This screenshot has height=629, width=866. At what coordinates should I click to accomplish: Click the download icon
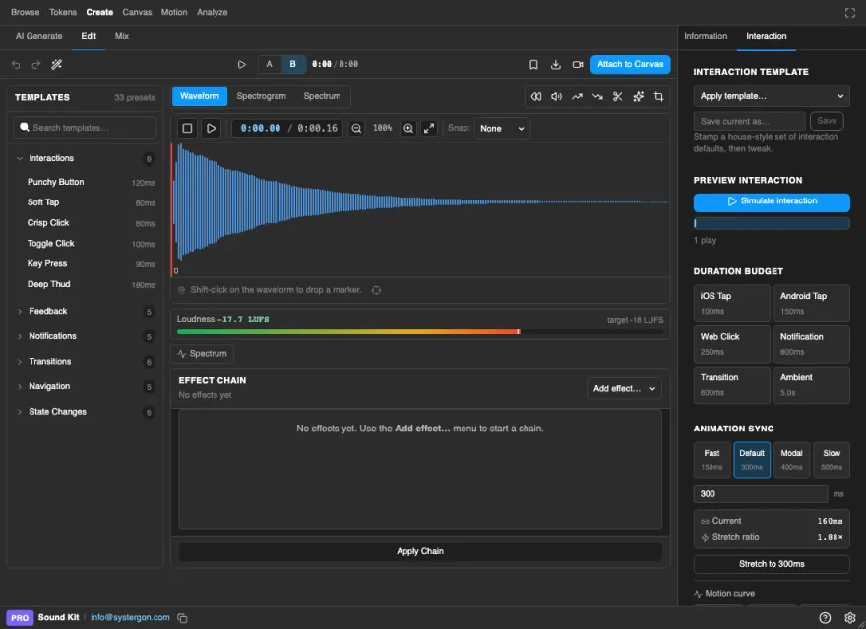(x=556, y=65)
